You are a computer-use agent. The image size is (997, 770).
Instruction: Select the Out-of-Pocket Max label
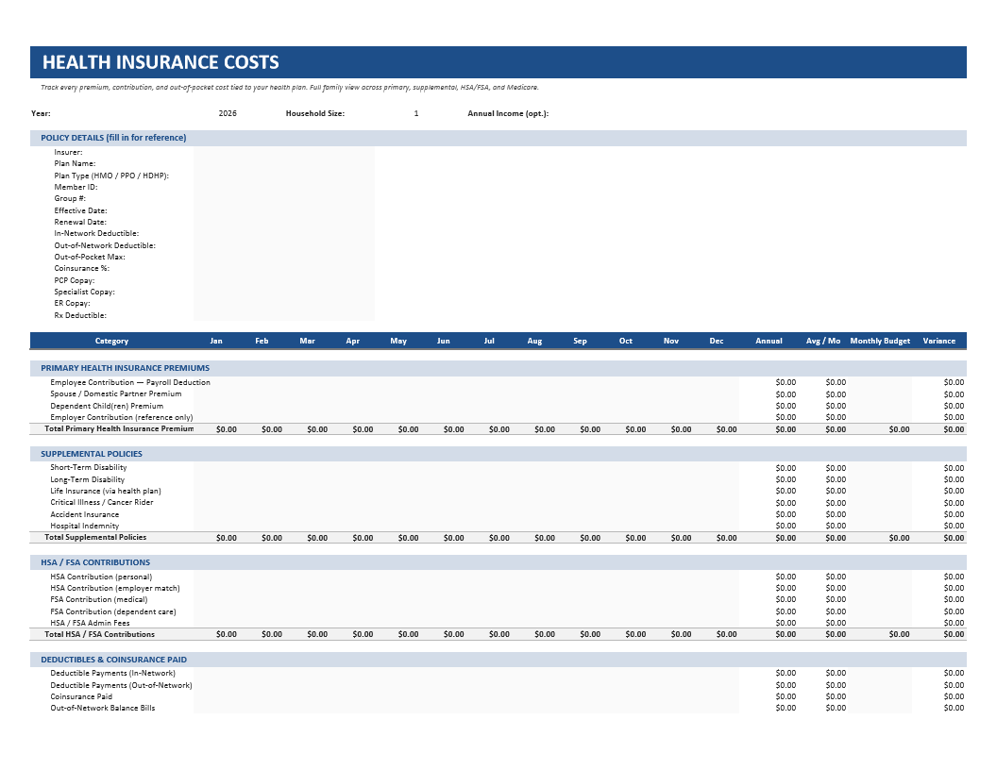pyautogui.click(x=90, y=258)
